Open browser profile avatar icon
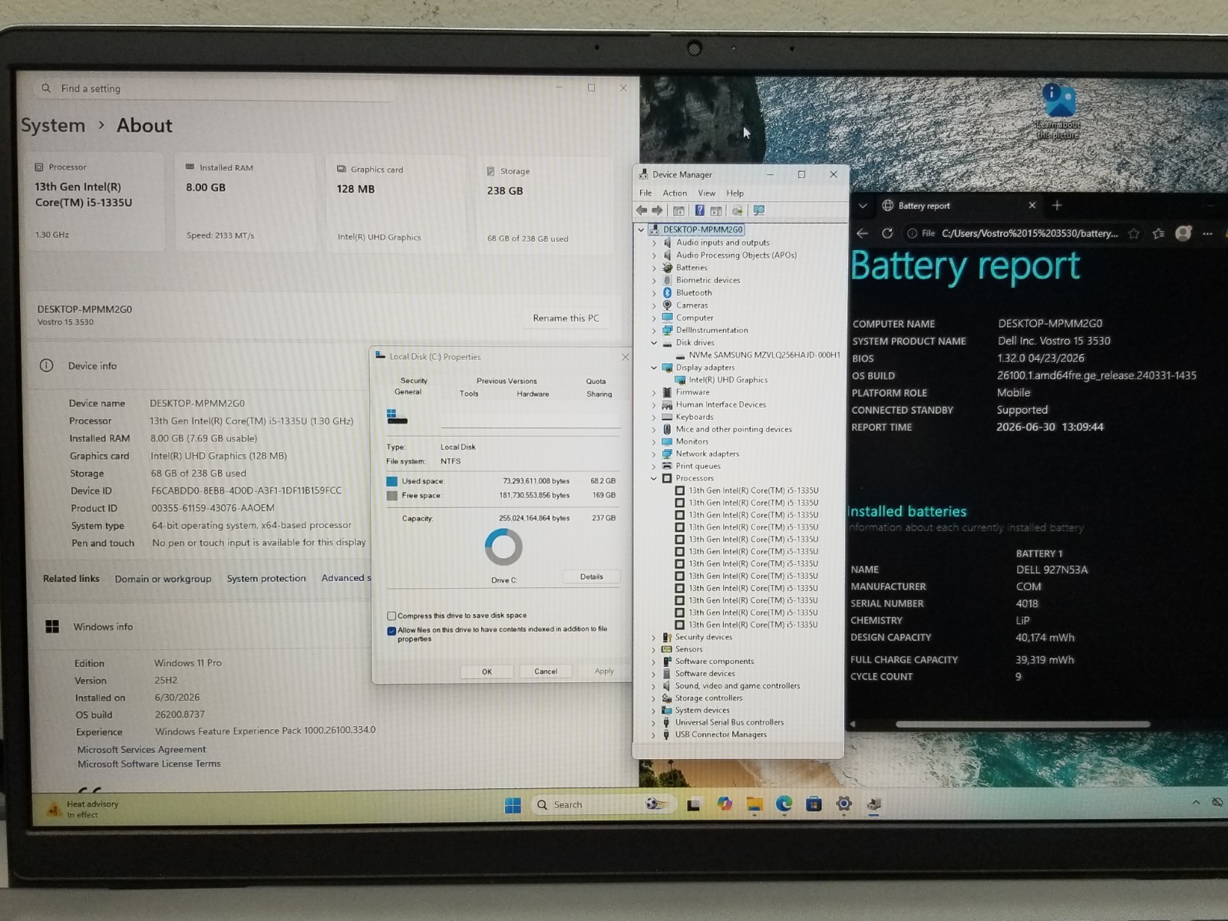 [x=1183, y=233]
